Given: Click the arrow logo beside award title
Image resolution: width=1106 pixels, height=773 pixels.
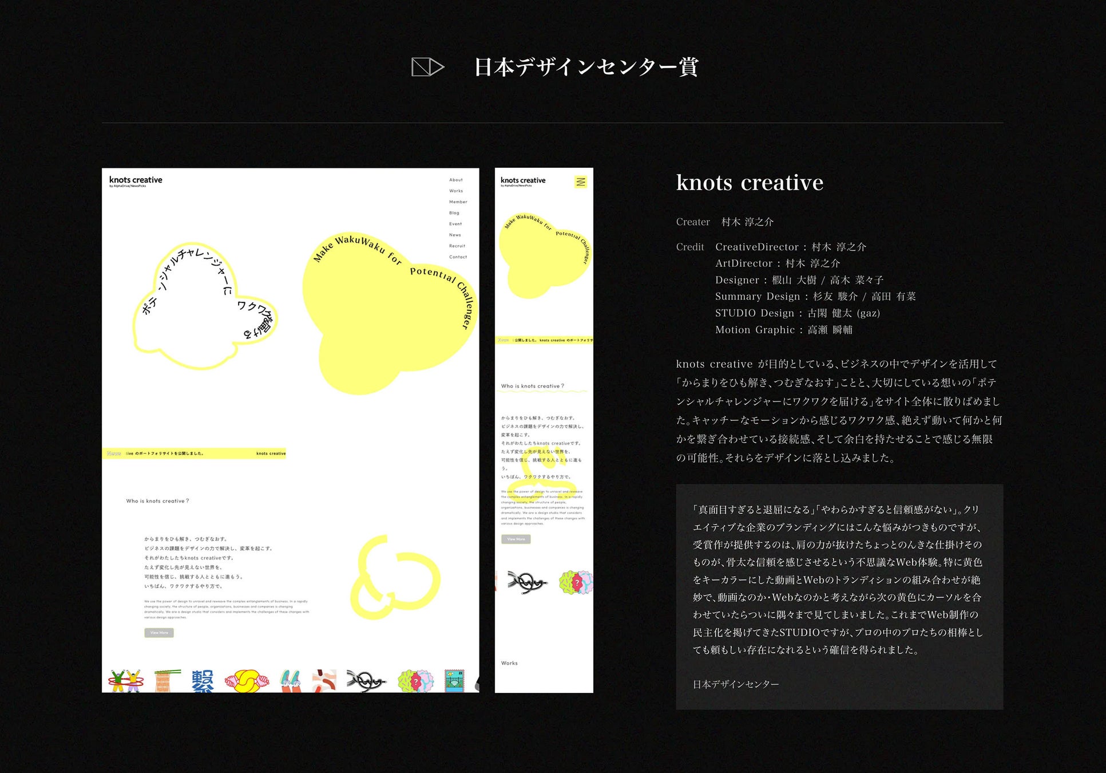Looking at the screenshot, I should coord(427,67).
